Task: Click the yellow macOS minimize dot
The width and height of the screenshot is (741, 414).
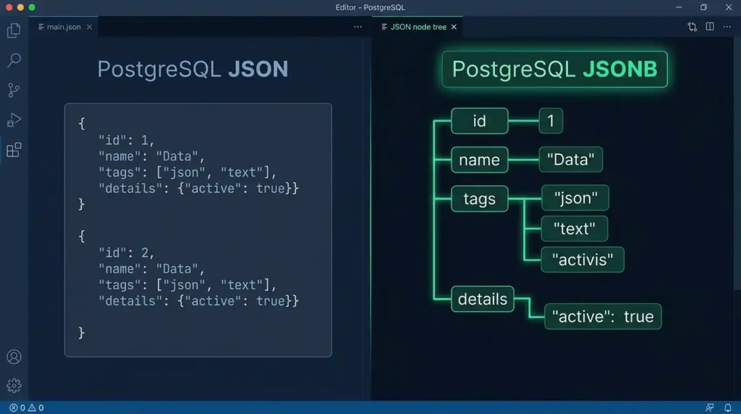Action: coord(20,7)
